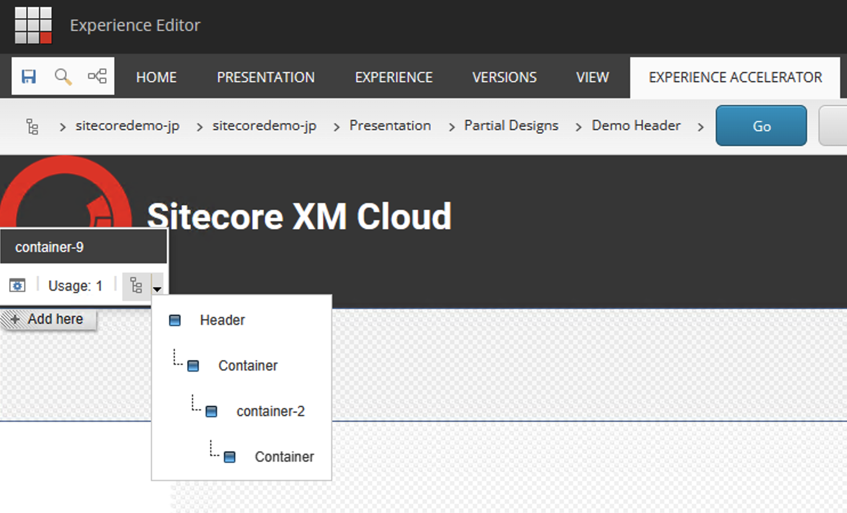Click the parent hierarchy tree icon
The width and height of the screenshot is (847, 513).
[136, 285]
